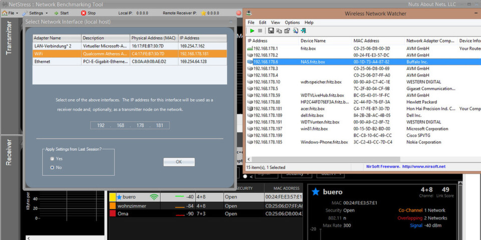Click vertical scrollbar arrow beside buero details
The height and width of the screenshot is (240, 481).
460,183
